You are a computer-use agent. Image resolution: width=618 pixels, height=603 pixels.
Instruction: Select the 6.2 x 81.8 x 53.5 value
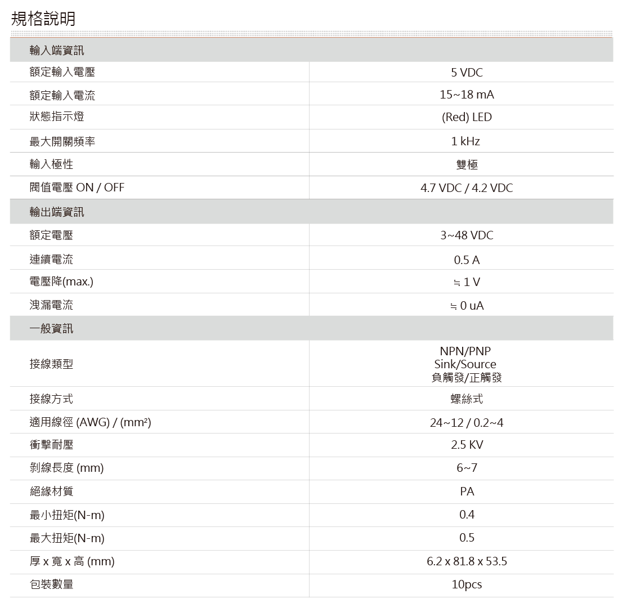pyautogui.click(x=467, y=561)
